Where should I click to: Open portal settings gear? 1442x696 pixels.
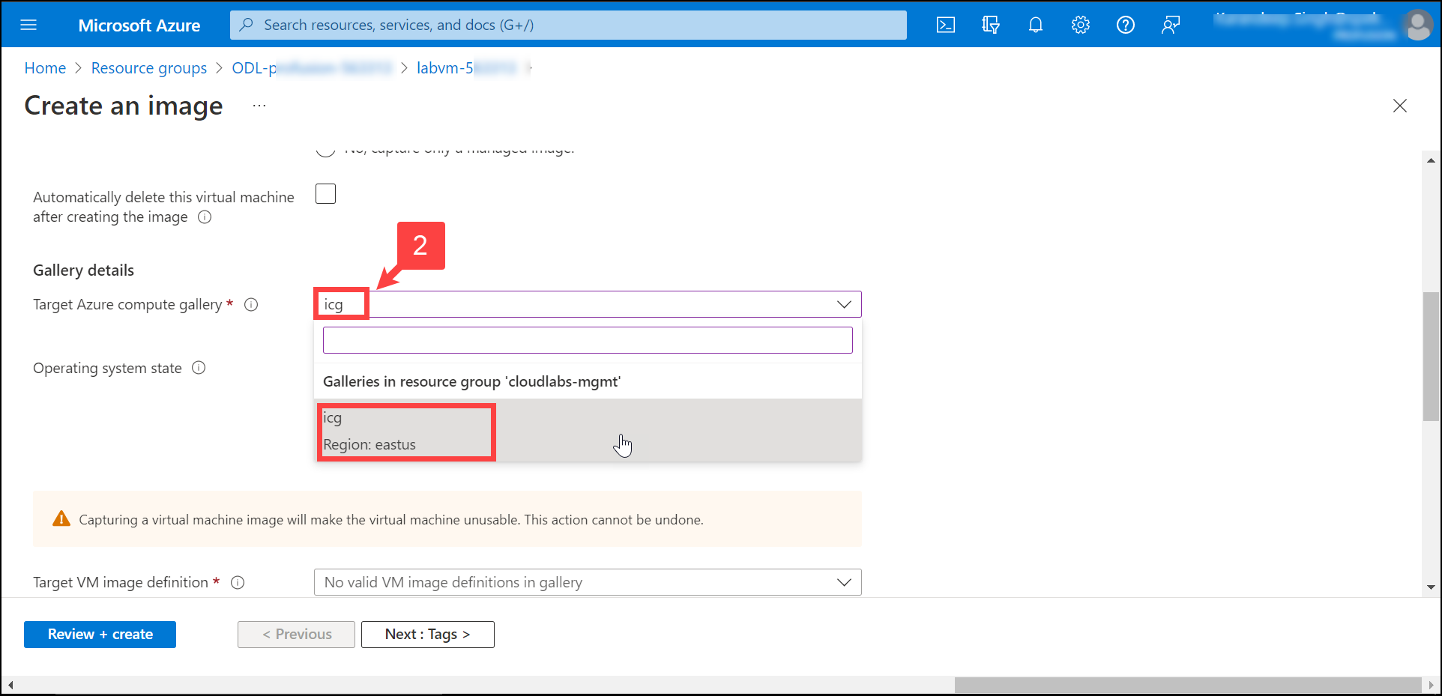coord(1081,25)
